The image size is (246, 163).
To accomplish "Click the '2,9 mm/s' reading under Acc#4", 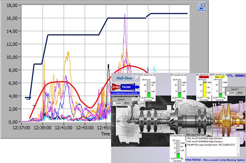I will tap(219, 100).
